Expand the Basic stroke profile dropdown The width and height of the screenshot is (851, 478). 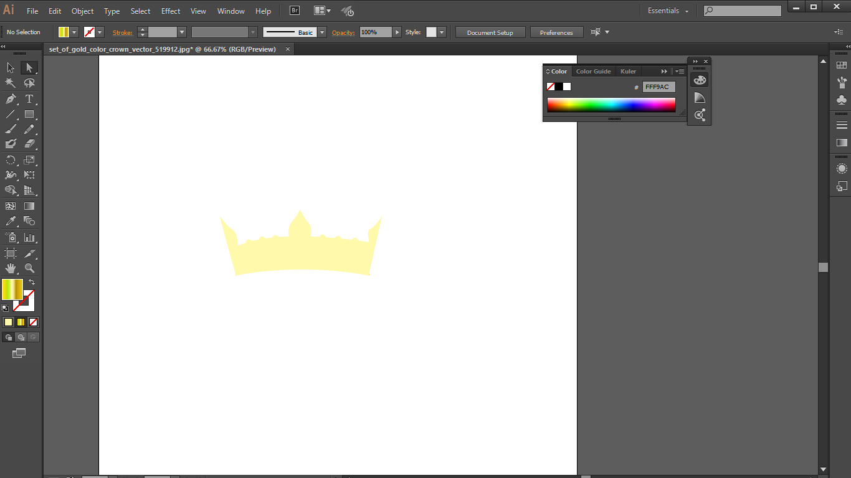coord(321,32)
